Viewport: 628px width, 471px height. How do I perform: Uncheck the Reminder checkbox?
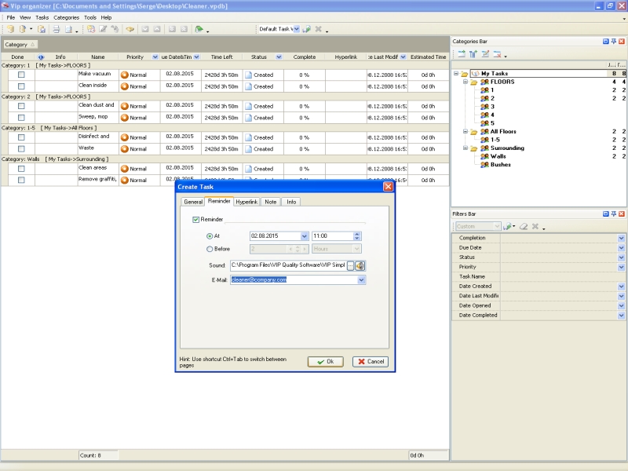(x=196, y=220)
